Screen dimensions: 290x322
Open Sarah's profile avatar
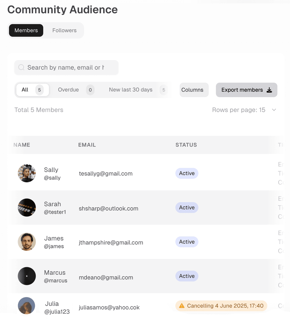click(x=27, y=207)
